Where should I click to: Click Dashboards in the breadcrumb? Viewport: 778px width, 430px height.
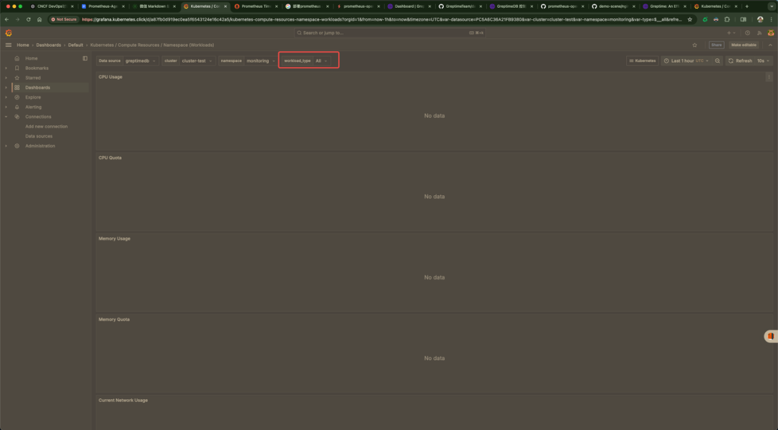coord(49,45)
